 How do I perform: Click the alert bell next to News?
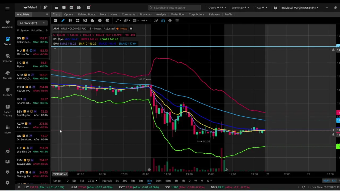pyautogui.click(x=131, y=28)
